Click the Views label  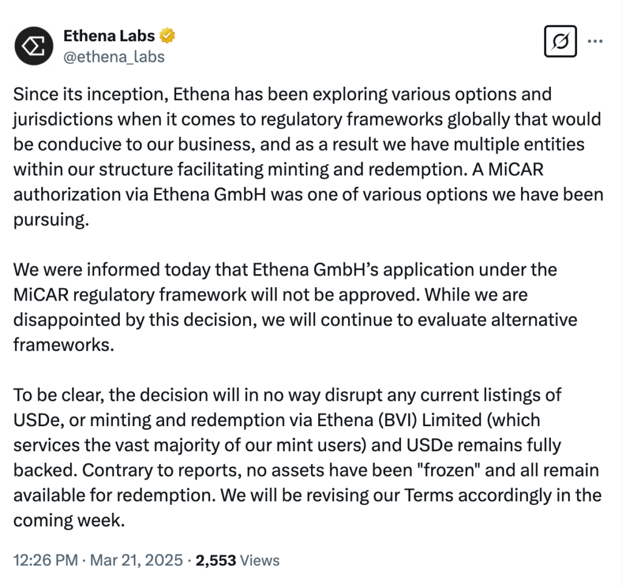pyautogui.click(x=260, y=560)
